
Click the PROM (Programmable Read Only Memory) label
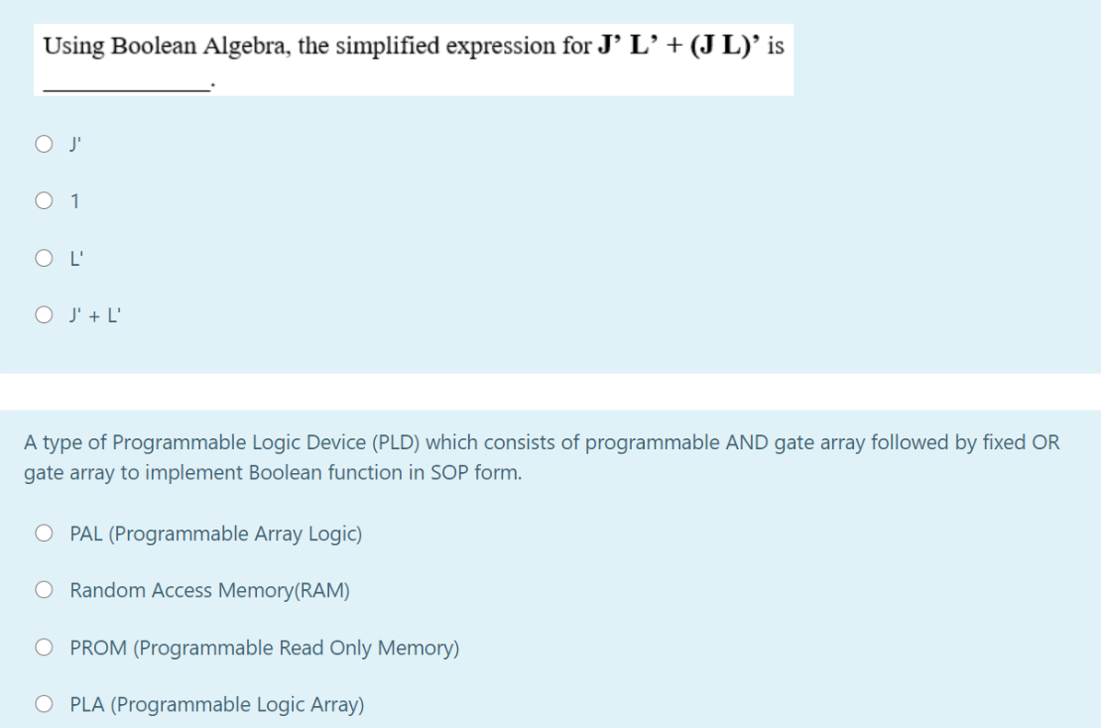[264, 647]
